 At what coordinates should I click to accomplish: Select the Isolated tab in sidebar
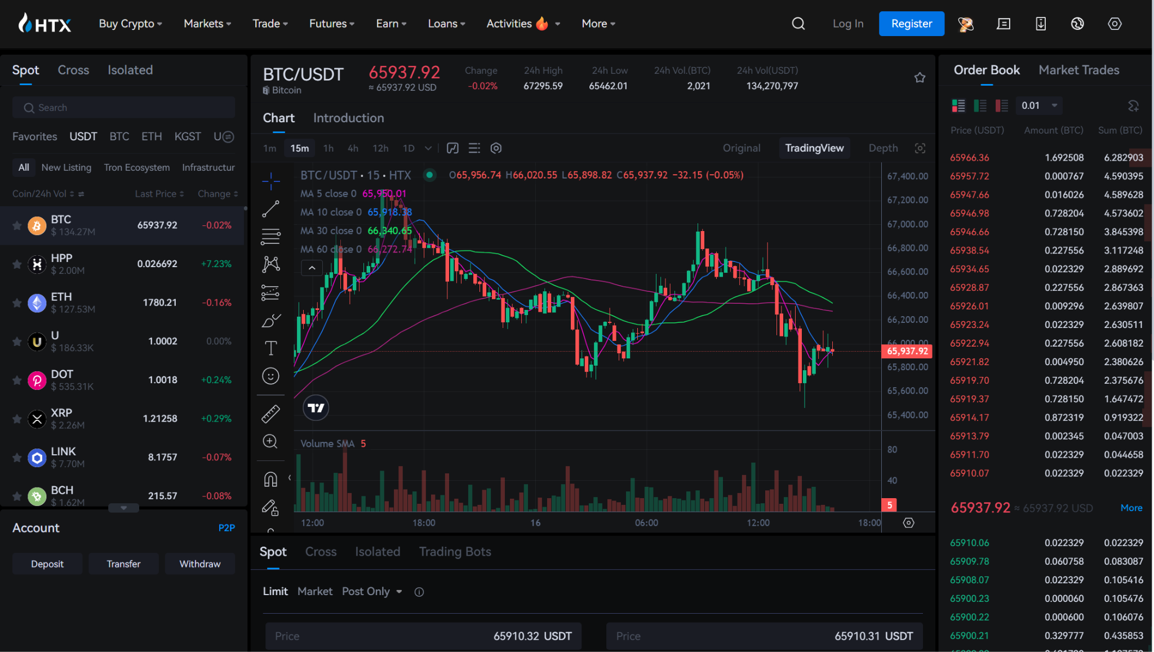coord(130,70)
